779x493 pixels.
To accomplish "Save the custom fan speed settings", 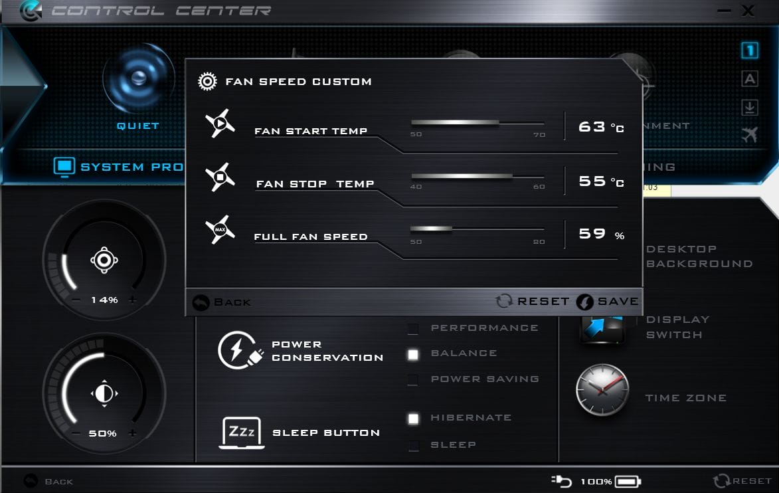I will click(610, 301).
